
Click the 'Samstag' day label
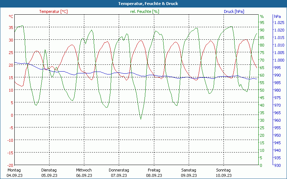click(189, 170)
